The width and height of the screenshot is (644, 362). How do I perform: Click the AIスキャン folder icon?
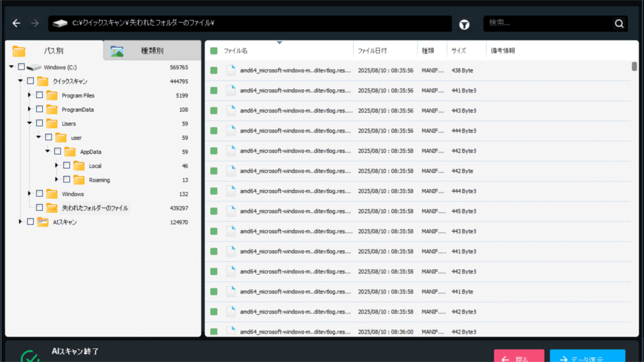43,222
